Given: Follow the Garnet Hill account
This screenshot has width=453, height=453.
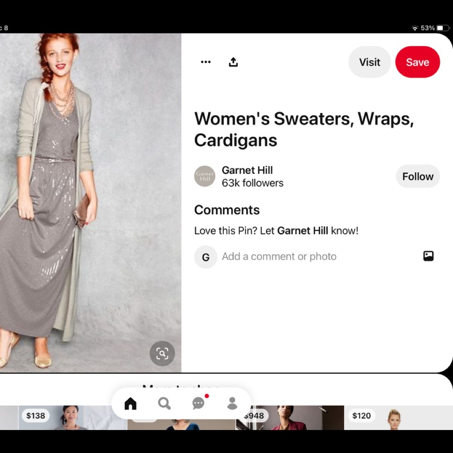Looking at the screenshot, I should [x=417, y=177].
